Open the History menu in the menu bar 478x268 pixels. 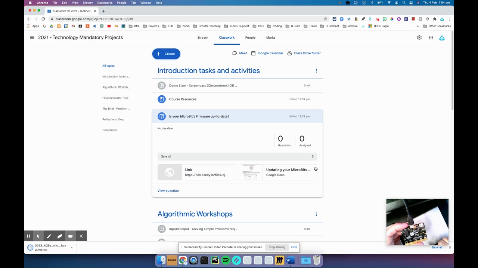click(x=88, y=3)
